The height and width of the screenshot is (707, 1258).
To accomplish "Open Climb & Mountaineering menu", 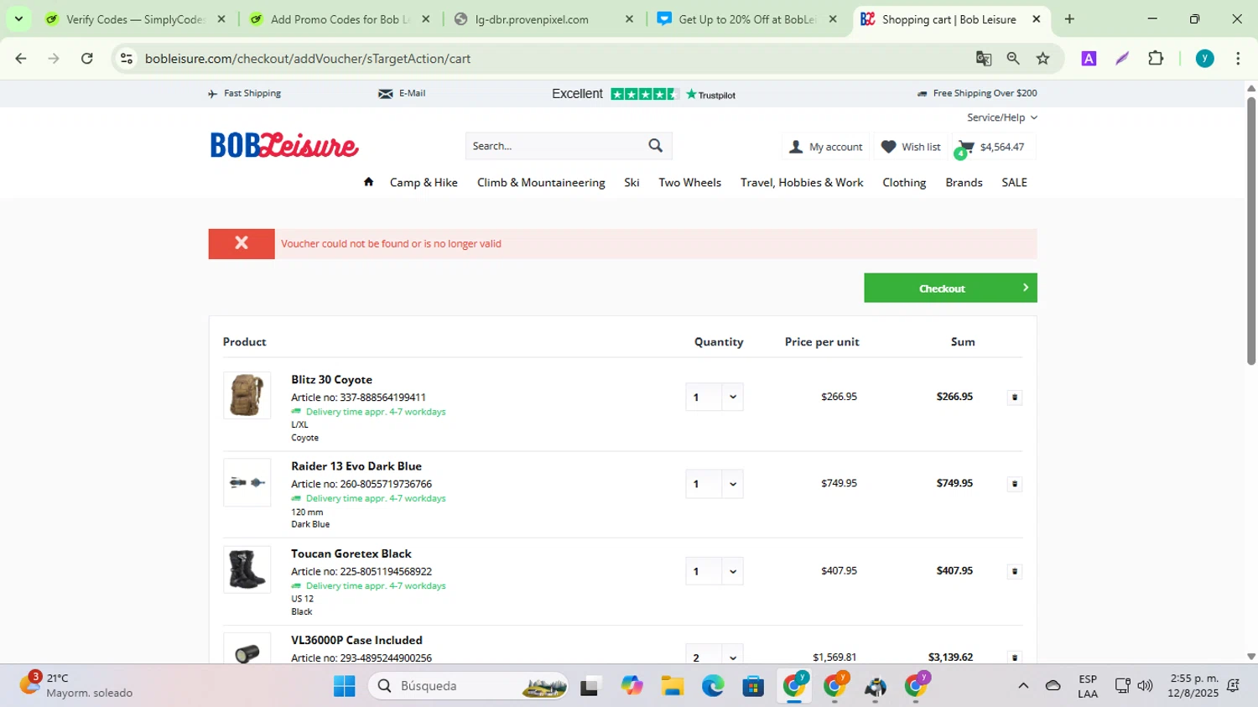I will coord(541,182).
